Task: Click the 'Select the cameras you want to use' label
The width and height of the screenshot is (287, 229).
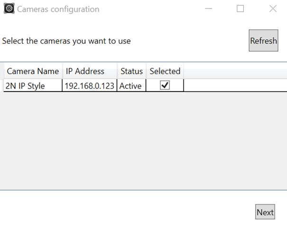Action: coord(66,41)
